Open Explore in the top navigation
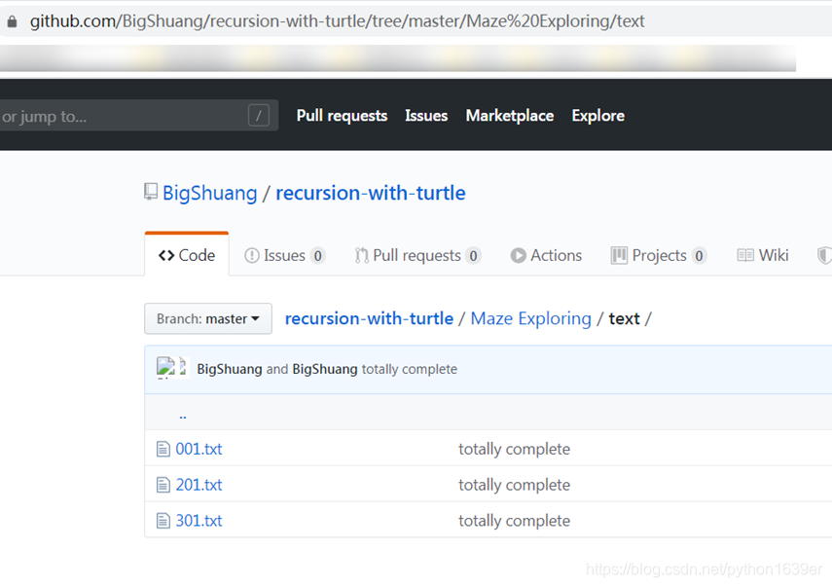 click(x=597, y=116)
